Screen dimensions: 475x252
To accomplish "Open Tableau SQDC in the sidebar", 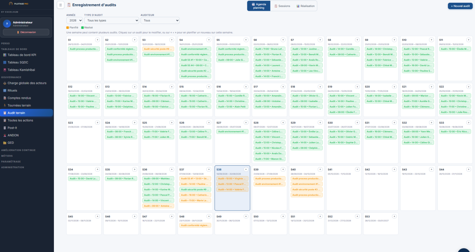I will 27,62.
